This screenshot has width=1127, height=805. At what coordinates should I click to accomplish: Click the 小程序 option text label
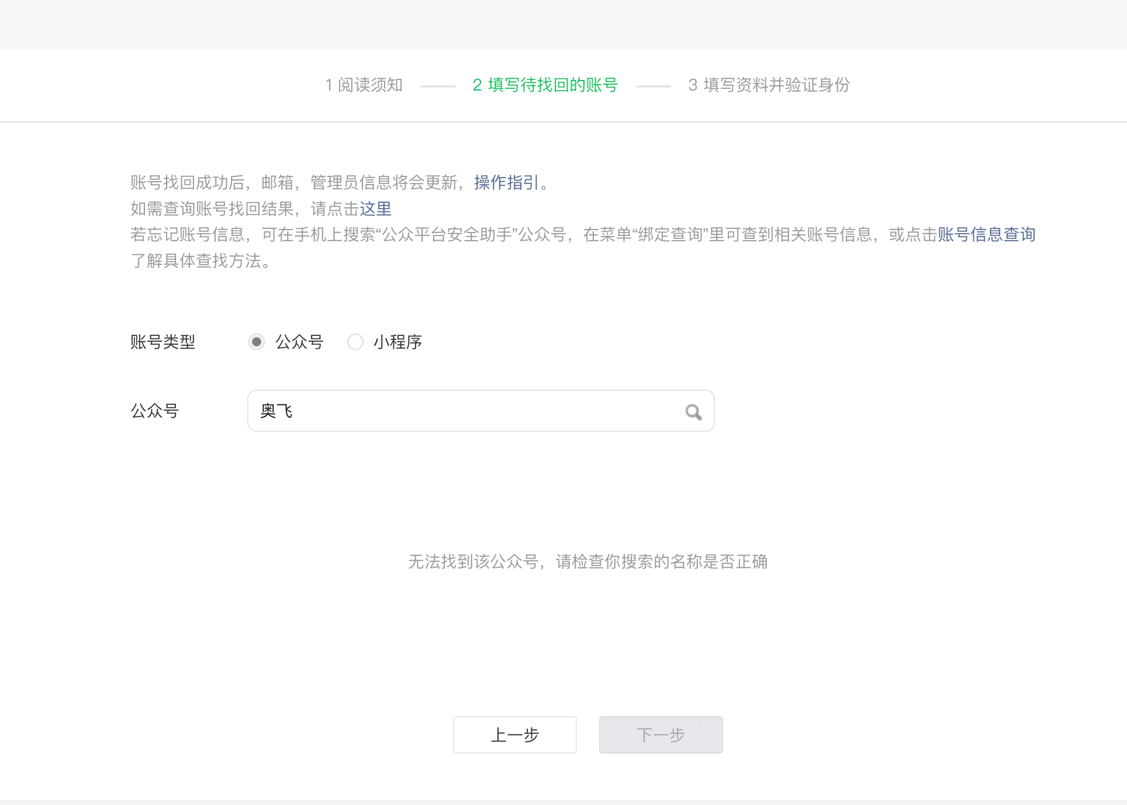397,342
